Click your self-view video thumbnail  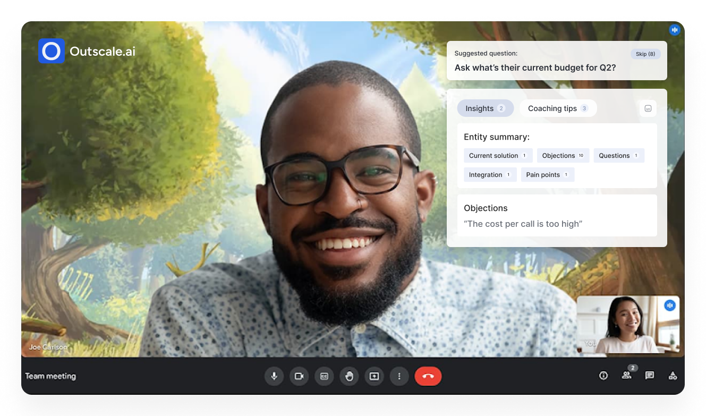(627, 325)
